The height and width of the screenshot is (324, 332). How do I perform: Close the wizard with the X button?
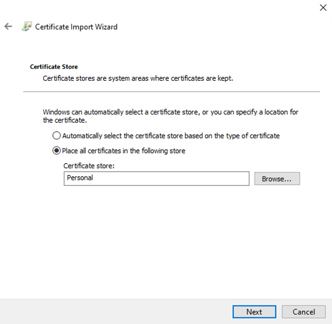coord(323,8)
